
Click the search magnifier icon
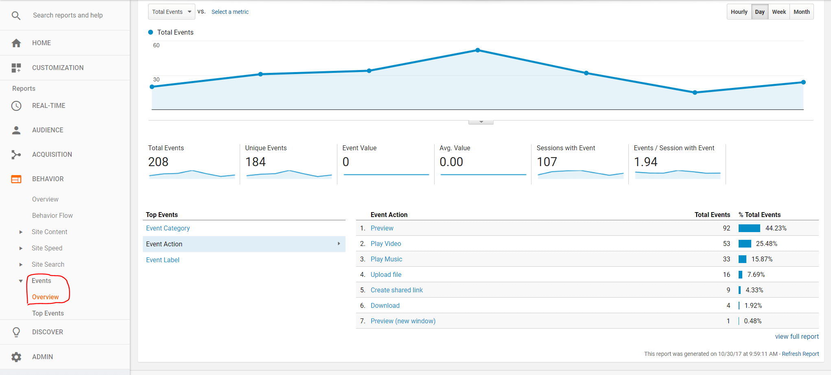point(16,15)
